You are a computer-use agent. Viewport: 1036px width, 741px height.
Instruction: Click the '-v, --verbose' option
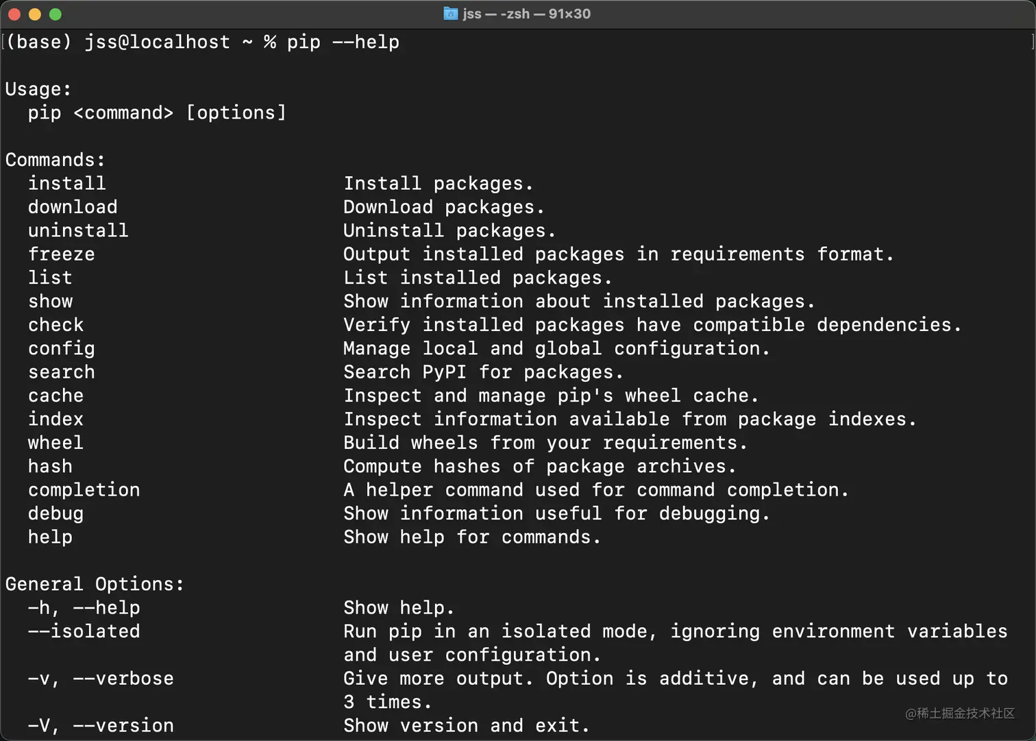coord(101,679)
